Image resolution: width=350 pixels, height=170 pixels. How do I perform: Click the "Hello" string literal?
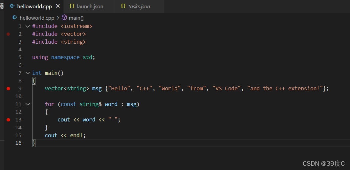[119, 88]
